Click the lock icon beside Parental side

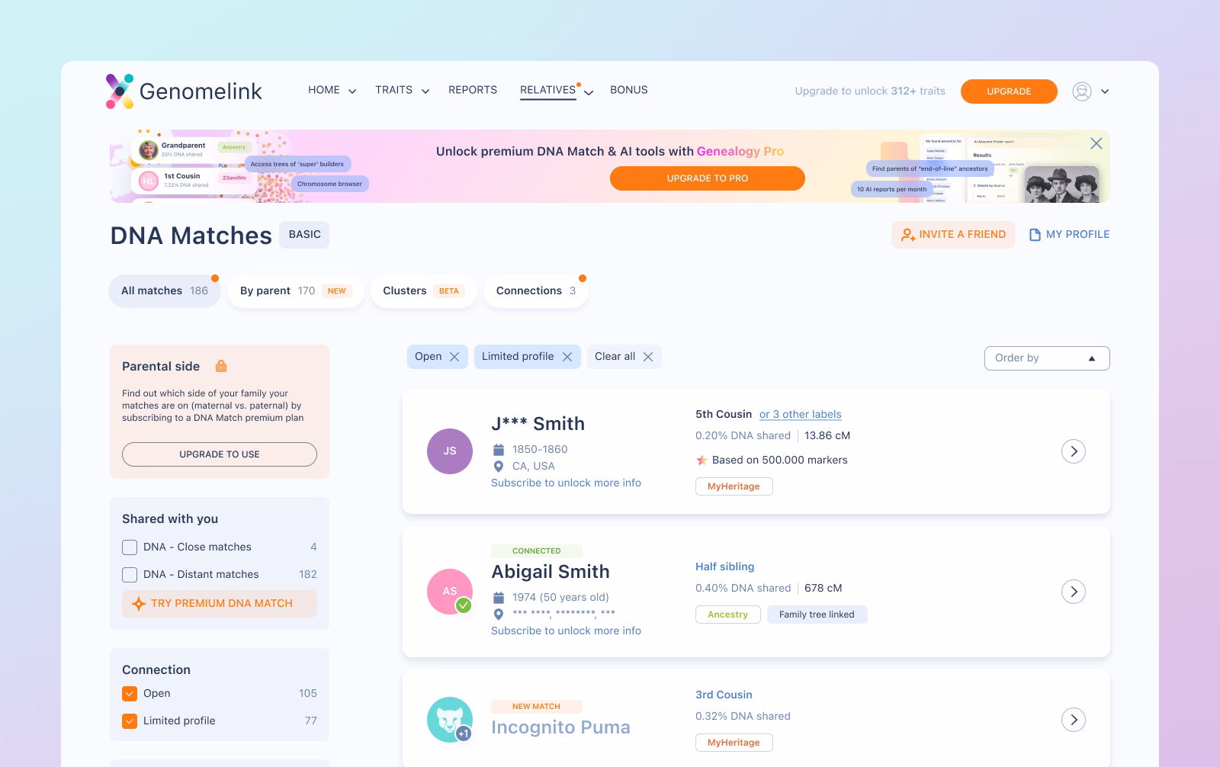pos(221,366)
